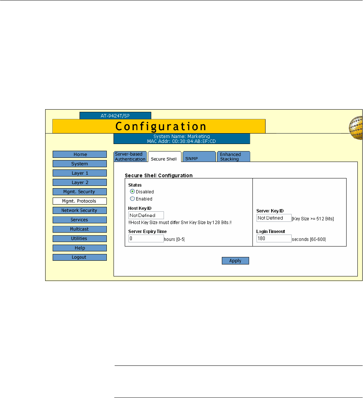Go to the System section
363x398 pixels.
80,164
